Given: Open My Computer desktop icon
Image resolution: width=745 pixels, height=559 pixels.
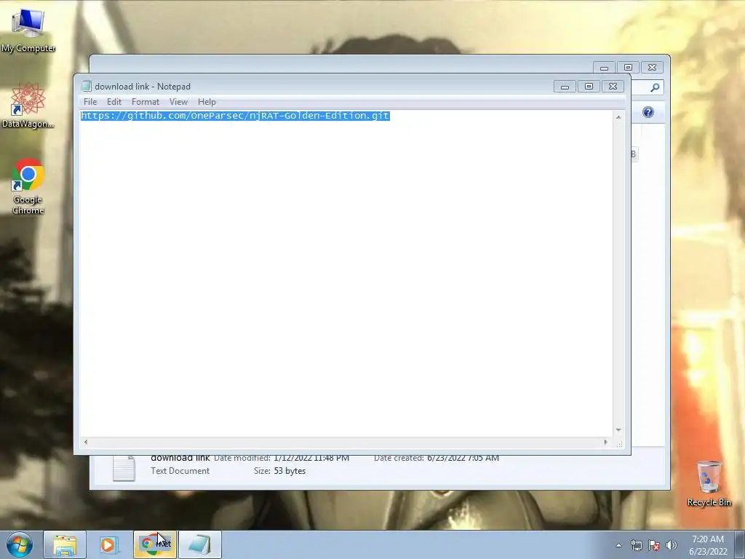Looking at the screenshot, I should [x=28, y=29].
